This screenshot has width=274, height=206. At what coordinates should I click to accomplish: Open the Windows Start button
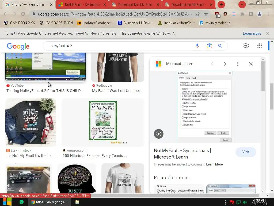pos(7,202)
